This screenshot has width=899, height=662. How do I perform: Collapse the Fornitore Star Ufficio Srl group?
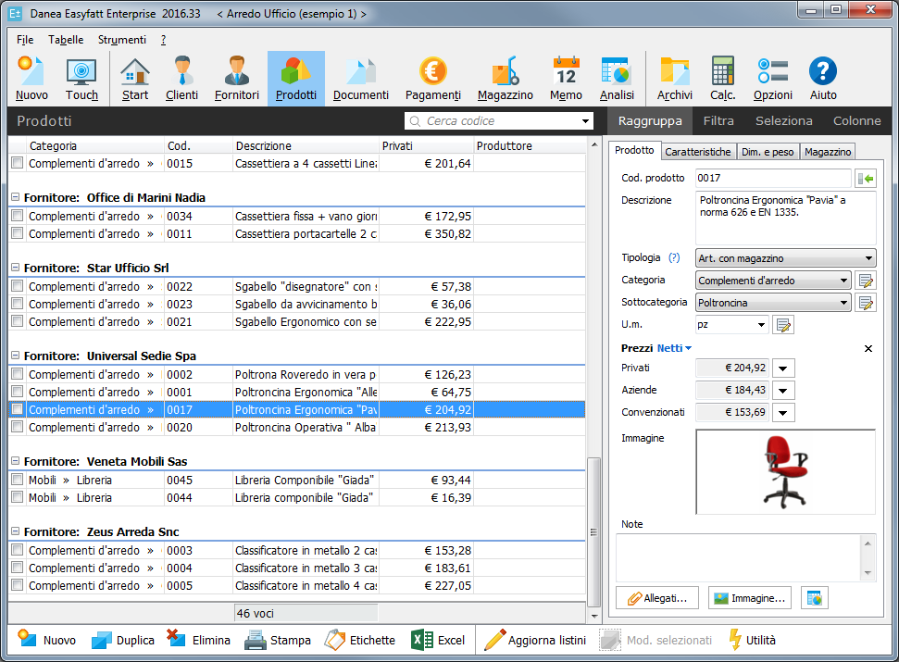point(15,268)
